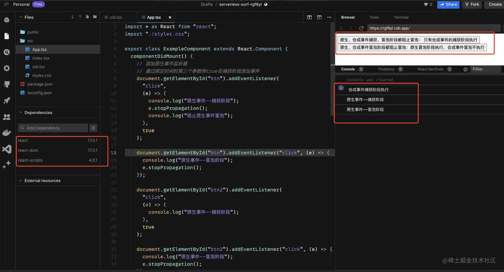Screen dimensions: 504x272
Task: Click the Share button
Action: click(x=448, y=4)
